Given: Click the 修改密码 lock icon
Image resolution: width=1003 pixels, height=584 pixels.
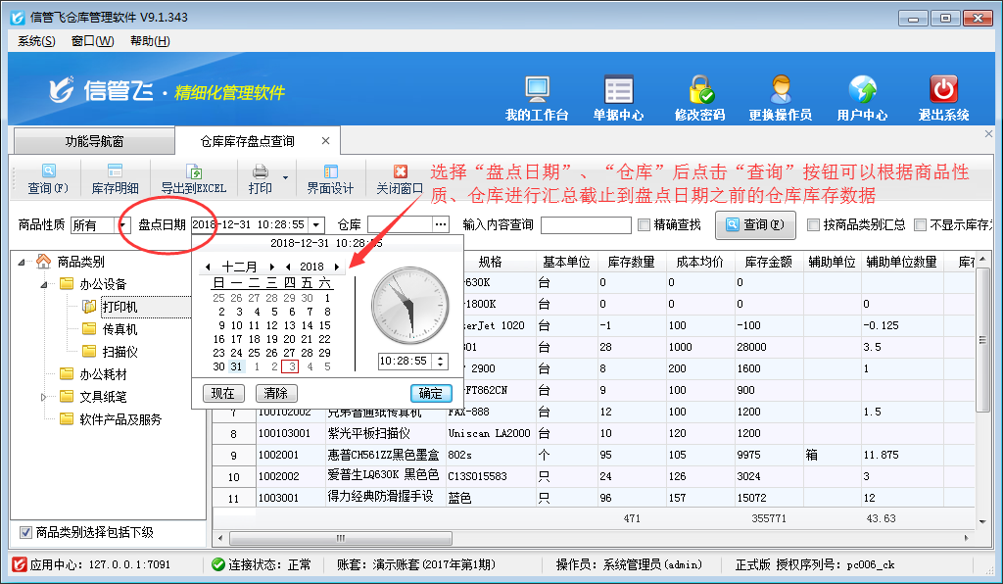Looking at the screenshot, I should coord(699,91).
